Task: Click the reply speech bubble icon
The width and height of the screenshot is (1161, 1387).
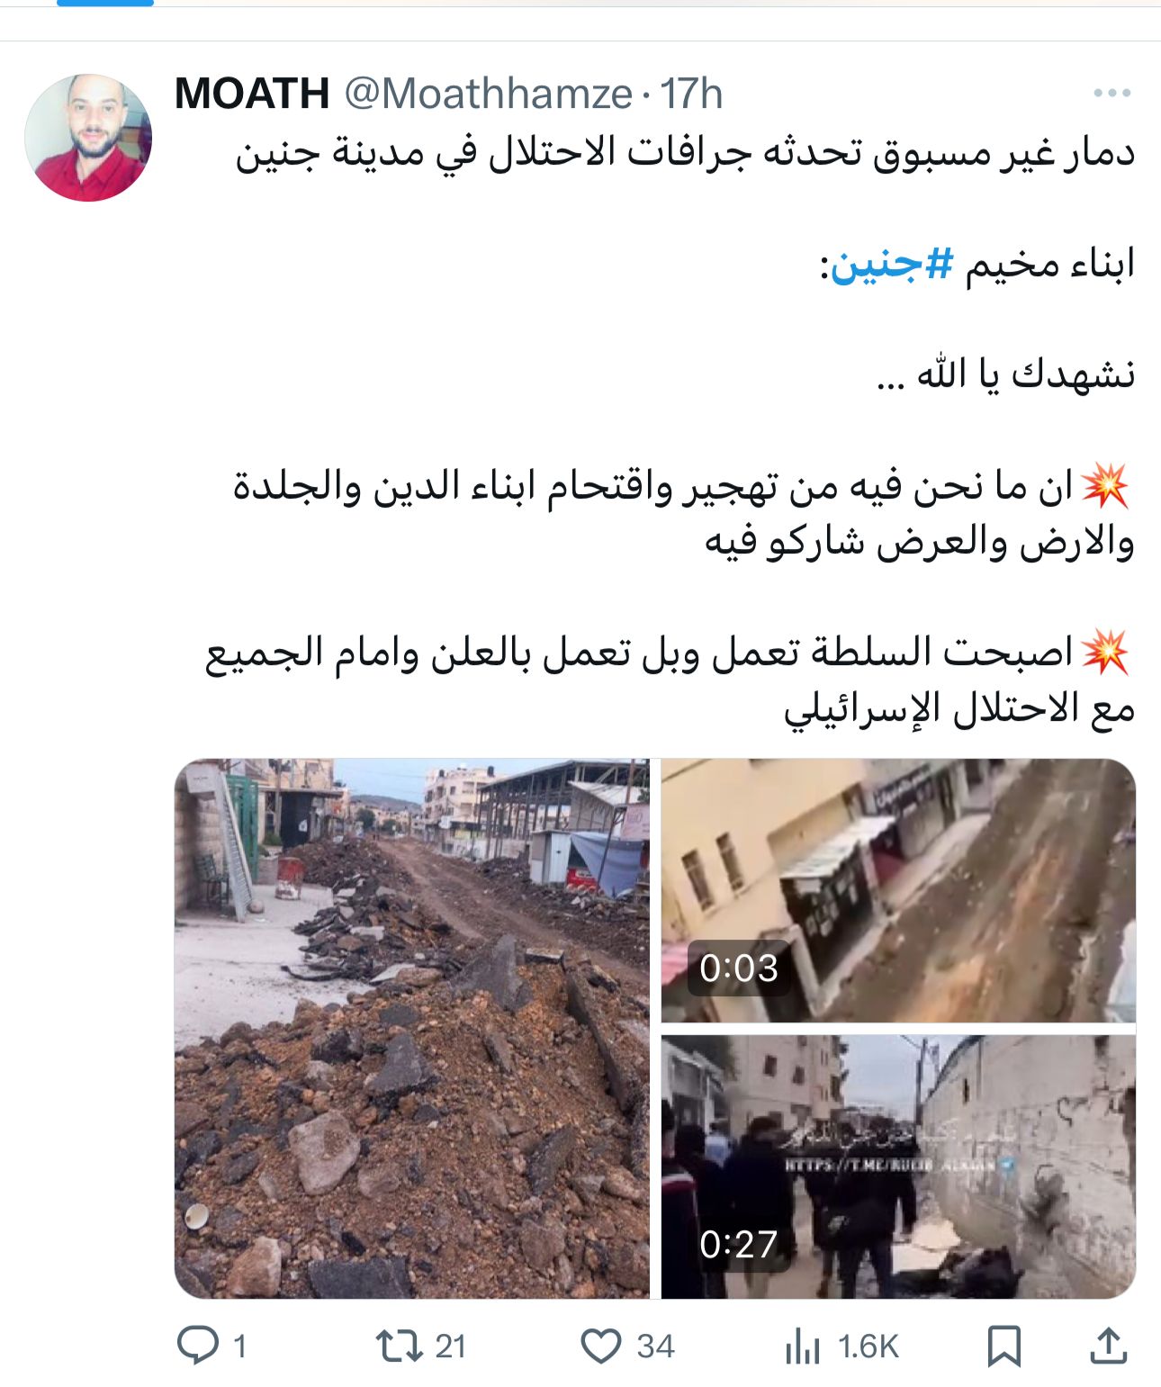Action: pyautogui.click(x=198, y=1346)
